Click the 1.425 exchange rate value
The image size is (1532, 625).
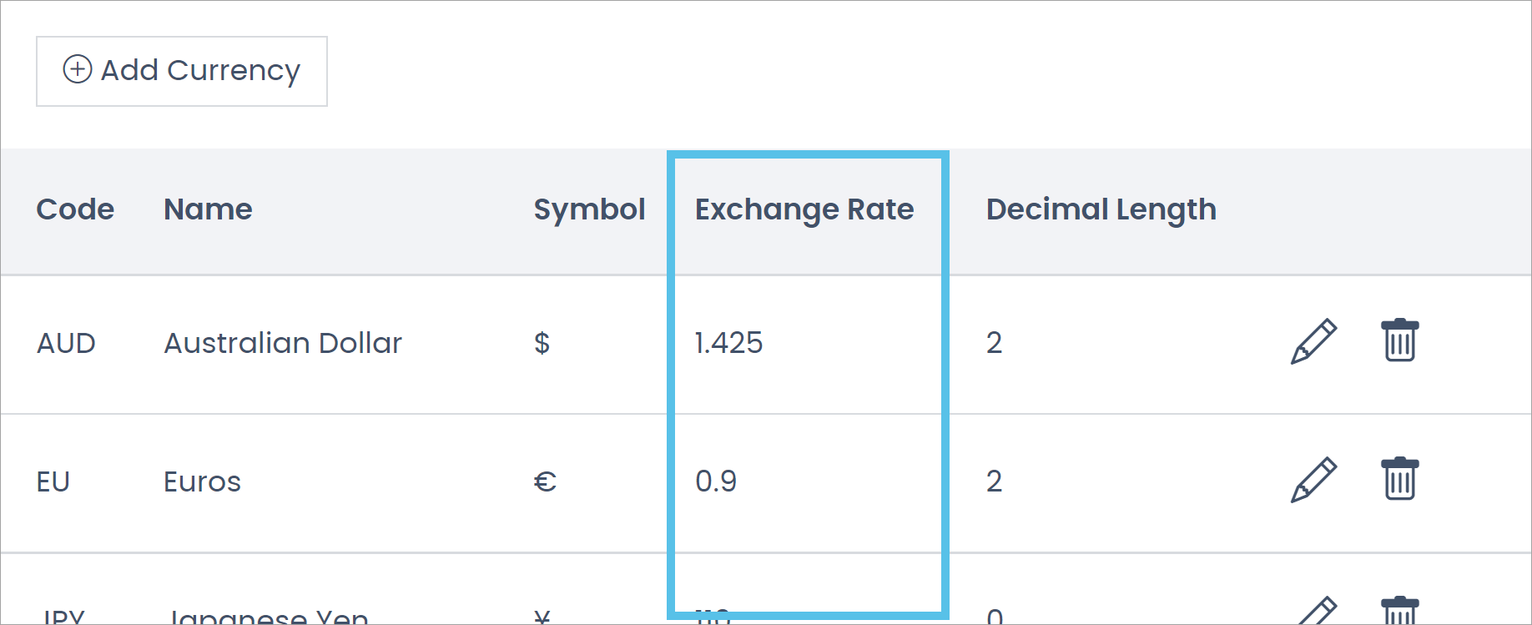(x=728, y=342)
